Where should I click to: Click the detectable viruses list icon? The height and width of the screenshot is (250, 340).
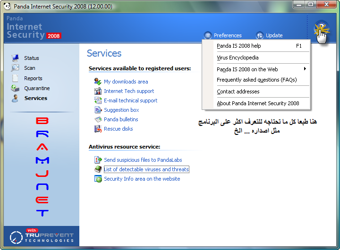point(98,169)
